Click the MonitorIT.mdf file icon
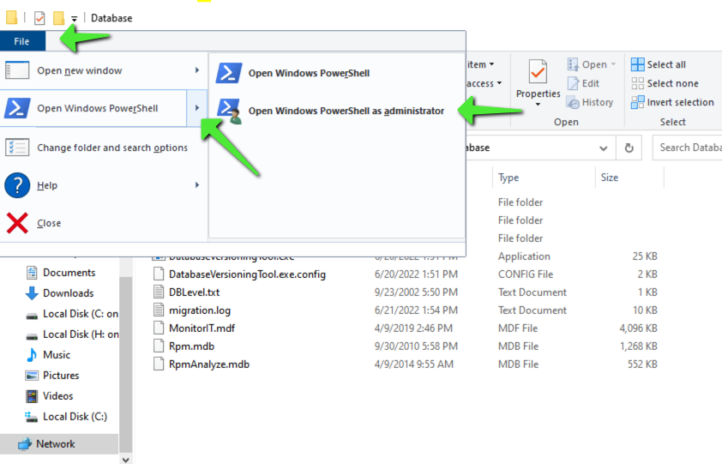This screenshot has width=722, height=464. (159, 328)
